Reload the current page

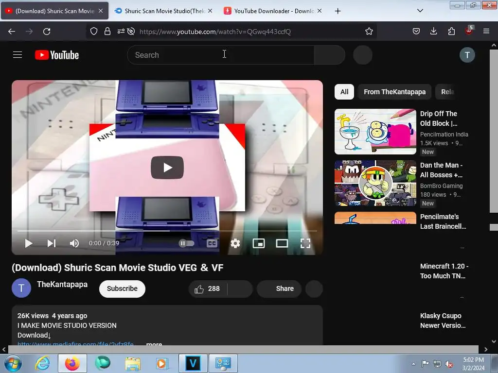(x=47, y=32)
